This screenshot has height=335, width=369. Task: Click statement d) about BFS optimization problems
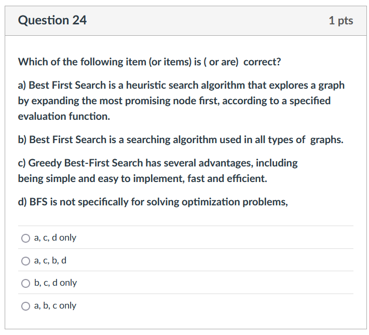[x=153, y=202]
